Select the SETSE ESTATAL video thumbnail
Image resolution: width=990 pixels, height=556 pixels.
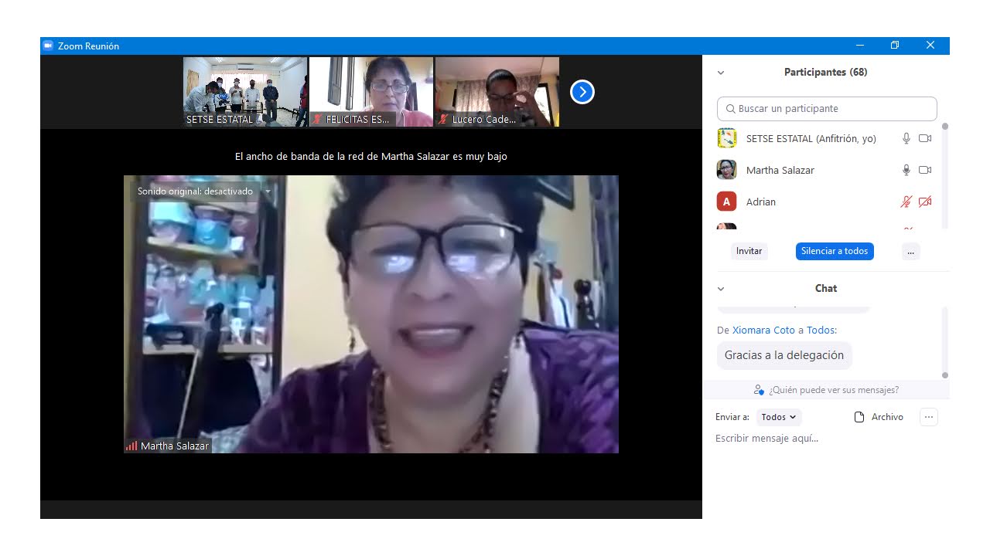(x=245, y=92)
